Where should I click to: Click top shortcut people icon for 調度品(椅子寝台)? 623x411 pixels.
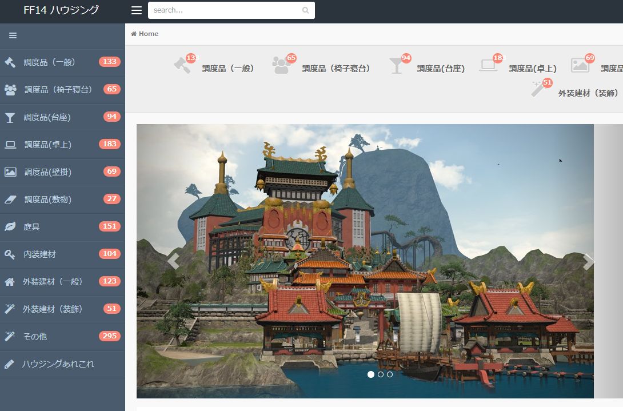281,65
